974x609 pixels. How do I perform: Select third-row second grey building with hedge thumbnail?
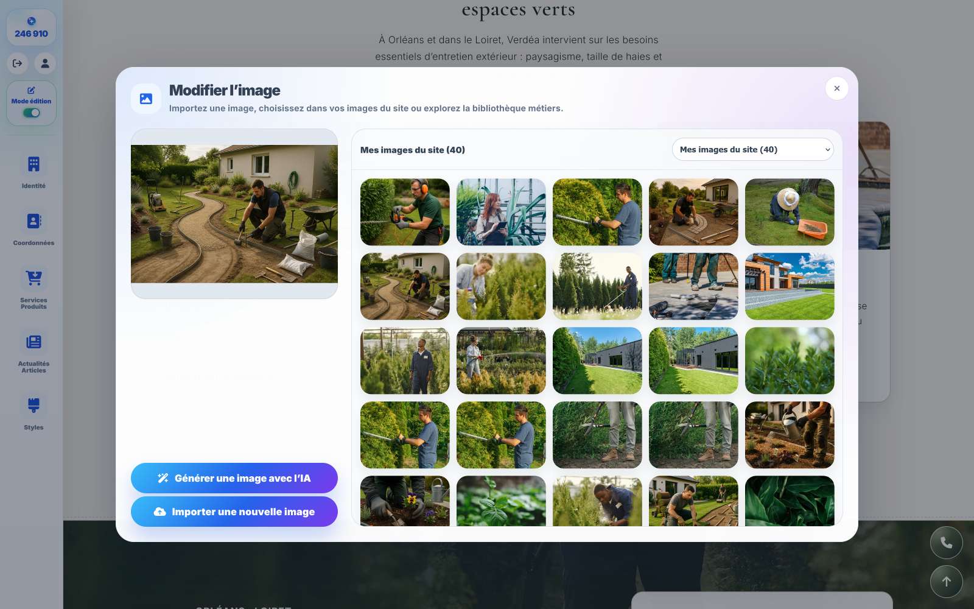coord(693,361)
